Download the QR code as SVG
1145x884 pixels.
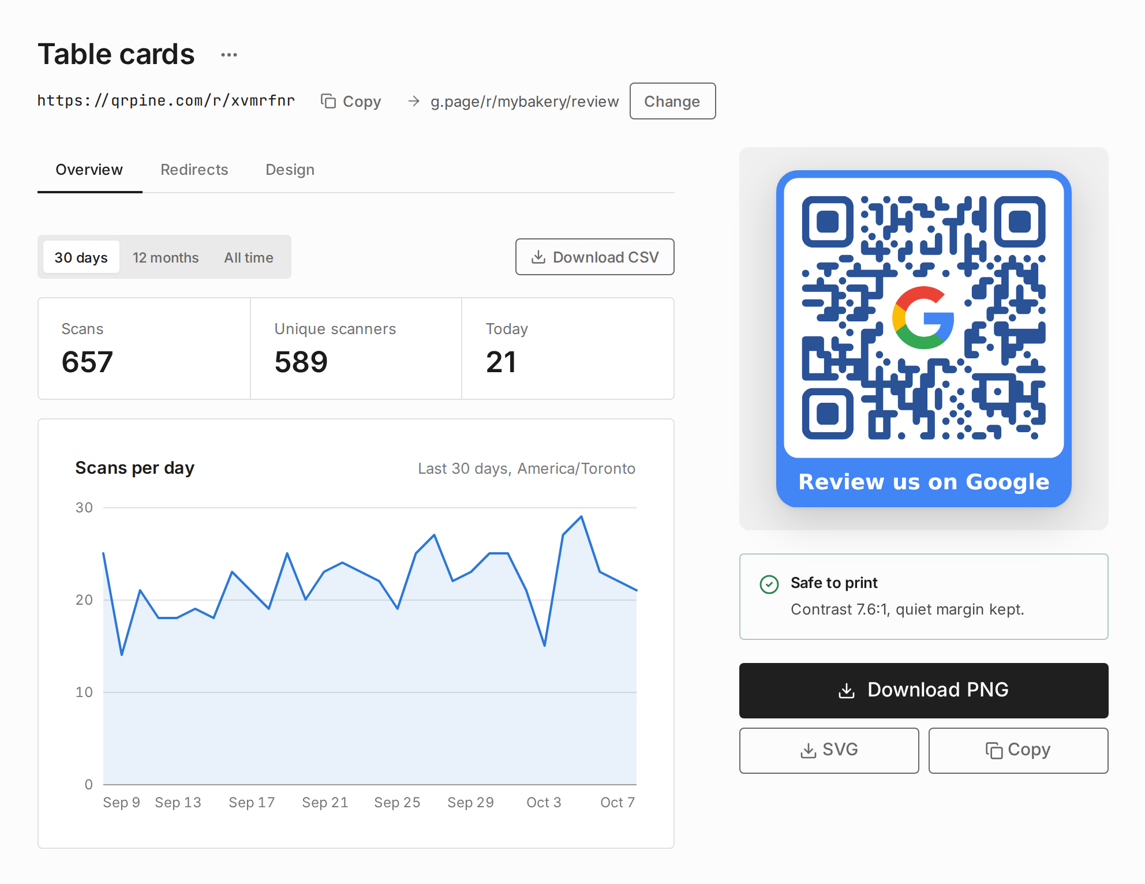[x=829, y=750]
